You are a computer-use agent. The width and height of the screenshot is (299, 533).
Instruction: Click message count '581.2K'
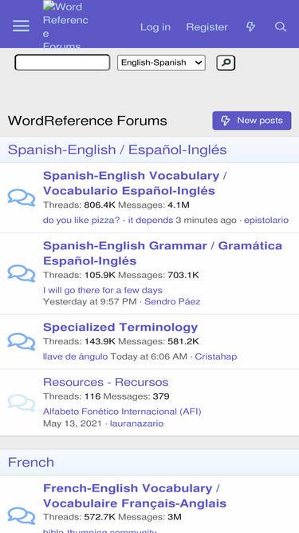click(x=183, y=341)
